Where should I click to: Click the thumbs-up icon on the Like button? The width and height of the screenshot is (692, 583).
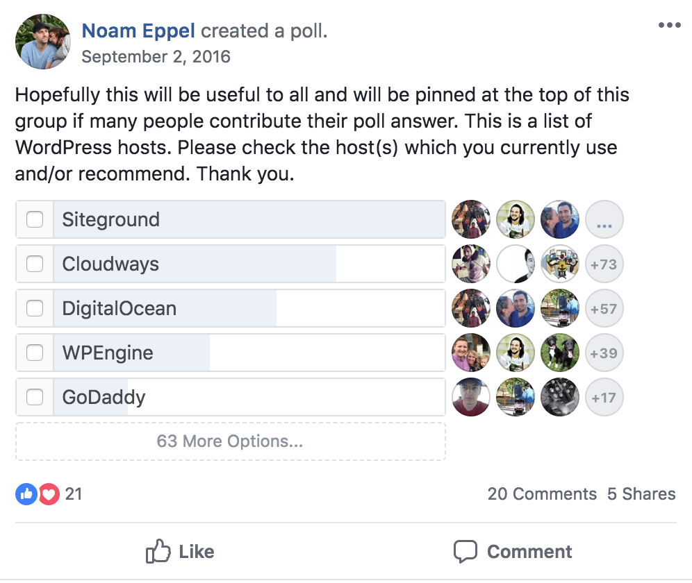point(158,552)
